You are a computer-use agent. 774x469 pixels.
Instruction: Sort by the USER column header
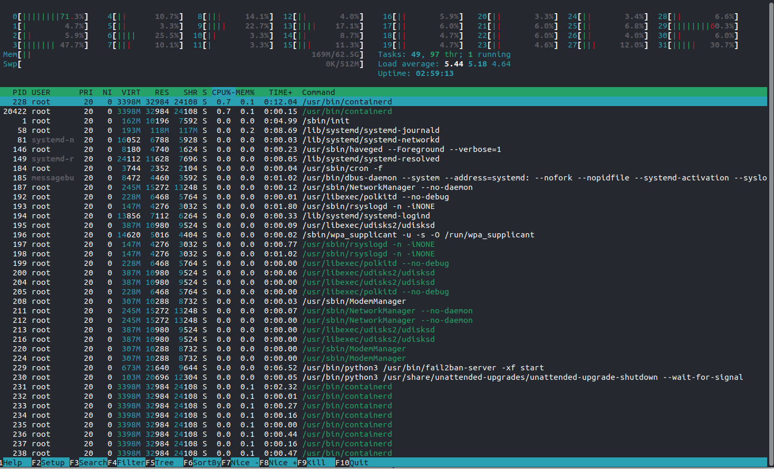(41, 92)
